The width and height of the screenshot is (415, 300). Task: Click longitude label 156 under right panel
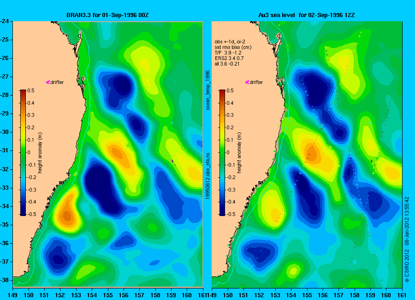(x=323, y=295)
